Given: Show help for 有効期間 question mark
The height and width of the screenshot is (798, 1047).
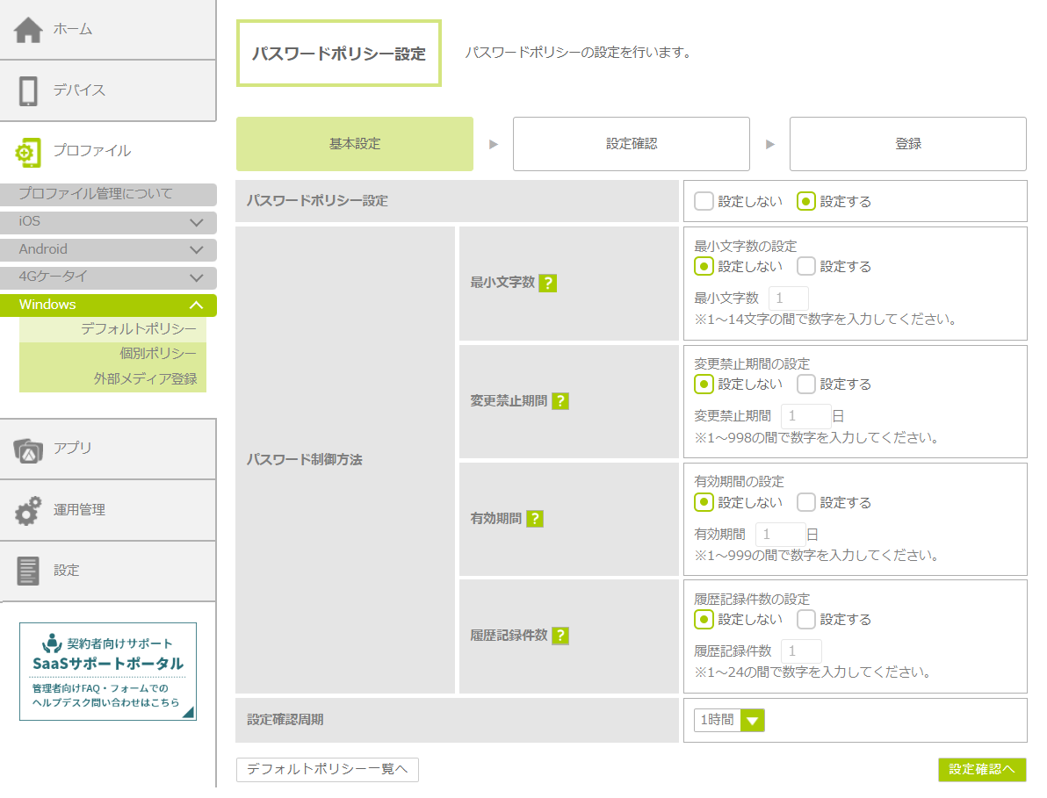Looking at the screenshot, I should coord(534,519).
